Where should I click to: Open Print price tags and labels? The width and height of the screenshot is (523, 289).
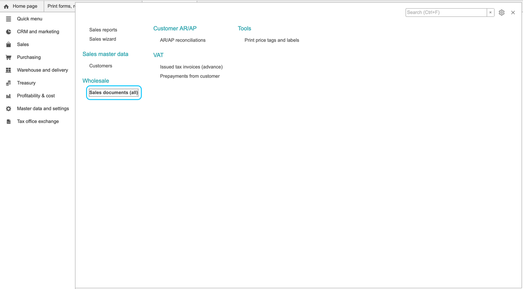[x=272, y=40]
